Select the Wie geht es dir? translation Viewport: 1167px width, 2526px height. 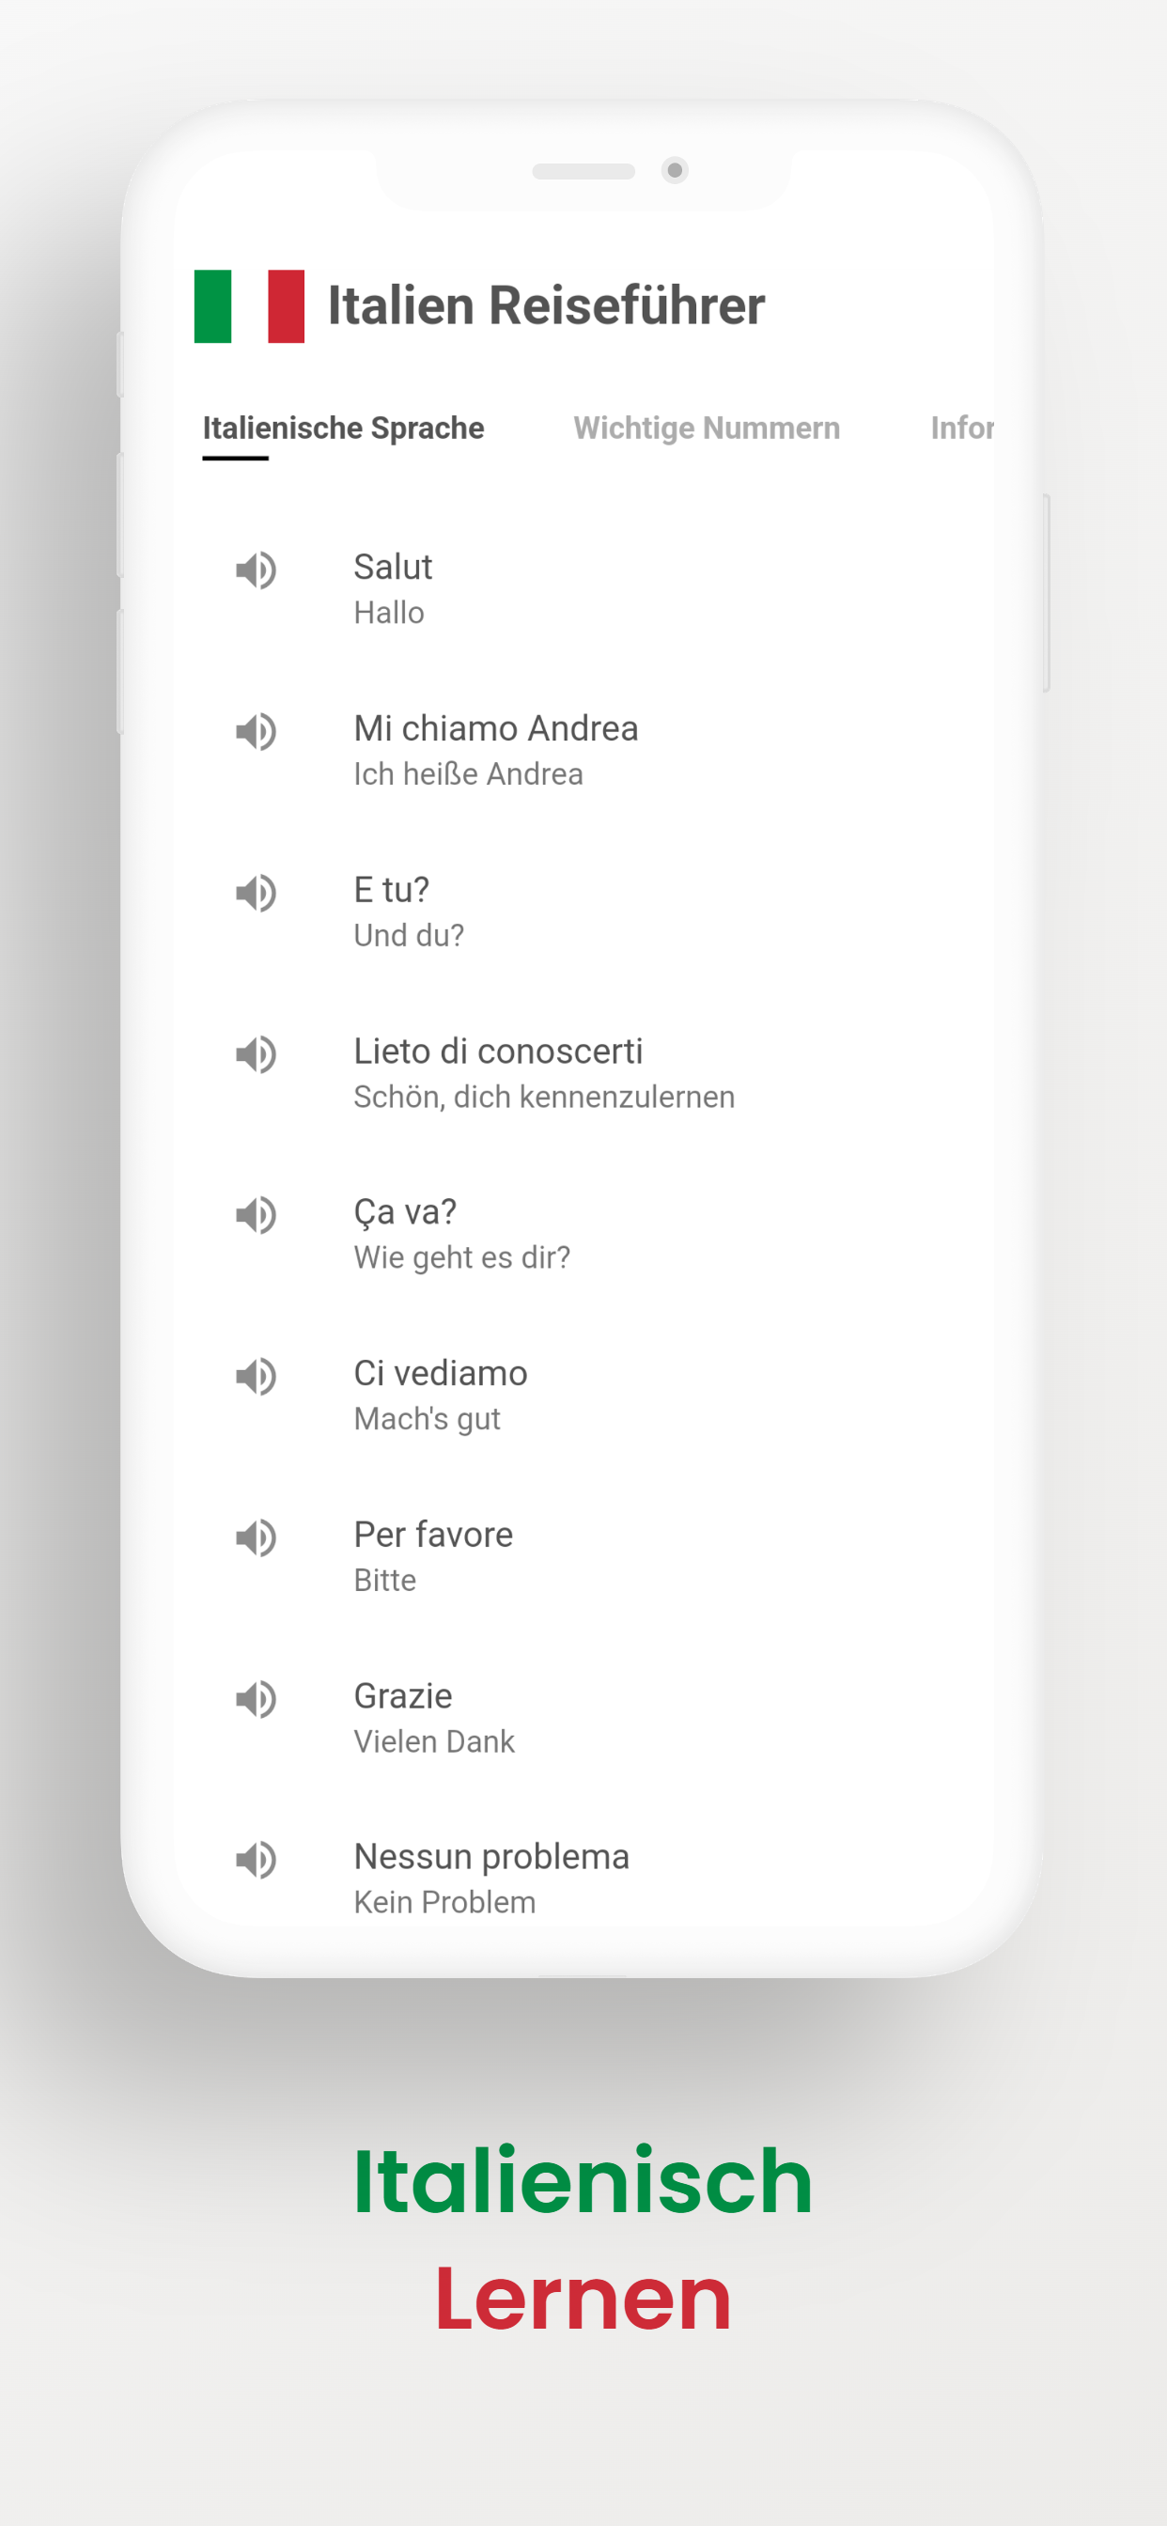(x=462, y=1258)
